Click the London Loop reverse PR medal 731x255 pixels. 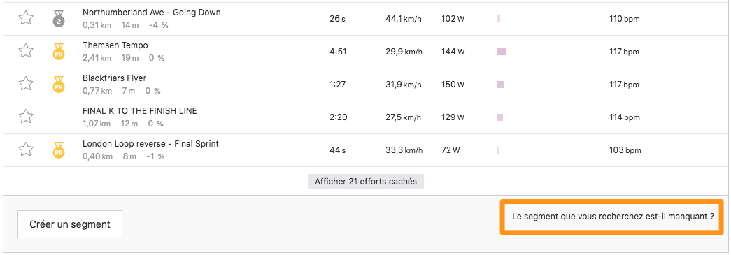pyautogui.click(x=59, y=150)
